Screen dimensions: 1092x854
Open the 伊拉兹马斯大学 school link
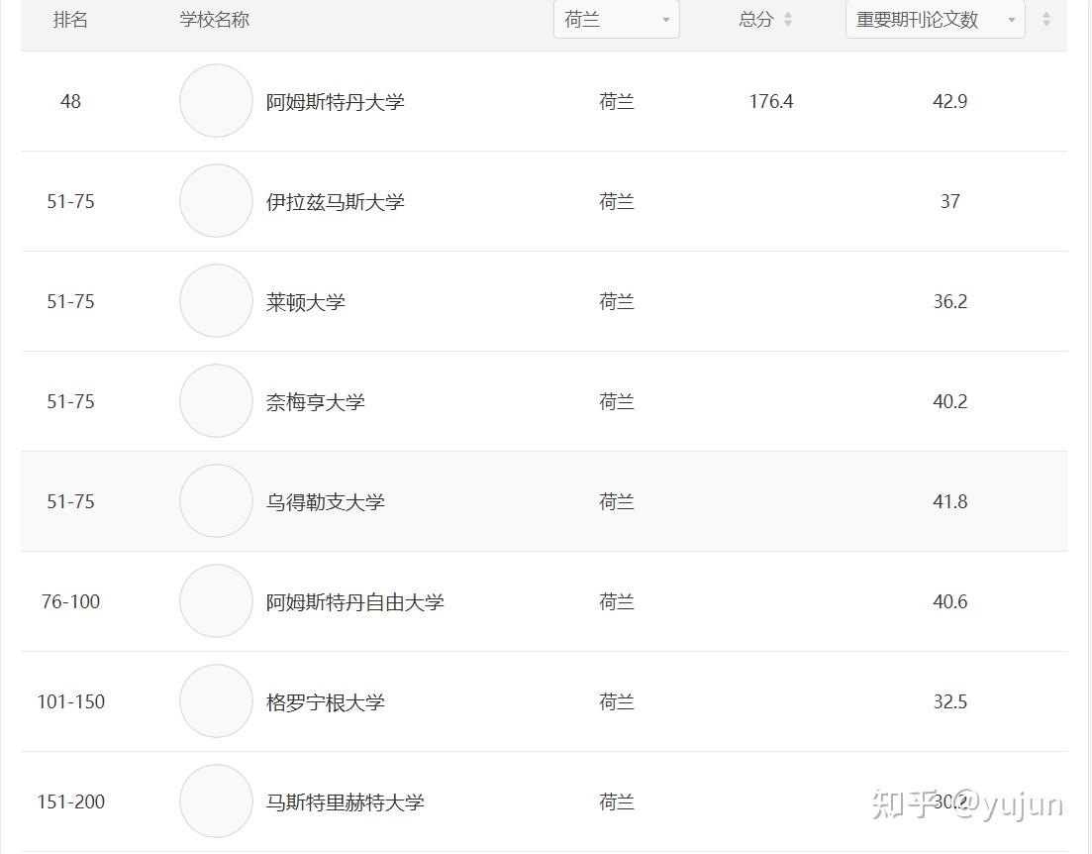click(x=335, y=202)
